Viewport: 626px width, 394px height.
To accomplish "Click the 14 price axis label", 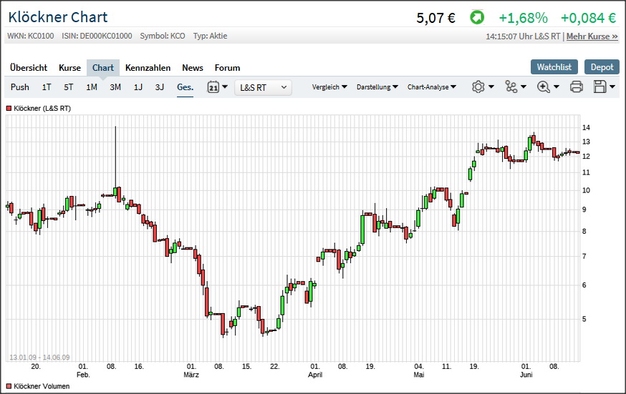I will (586, 127).
